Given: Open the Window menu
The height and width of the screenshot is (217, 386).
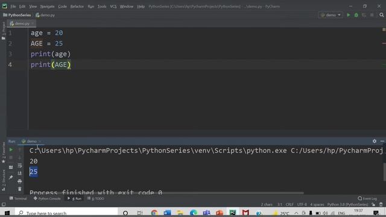Looking at the screenshot, I should (127, 7).
